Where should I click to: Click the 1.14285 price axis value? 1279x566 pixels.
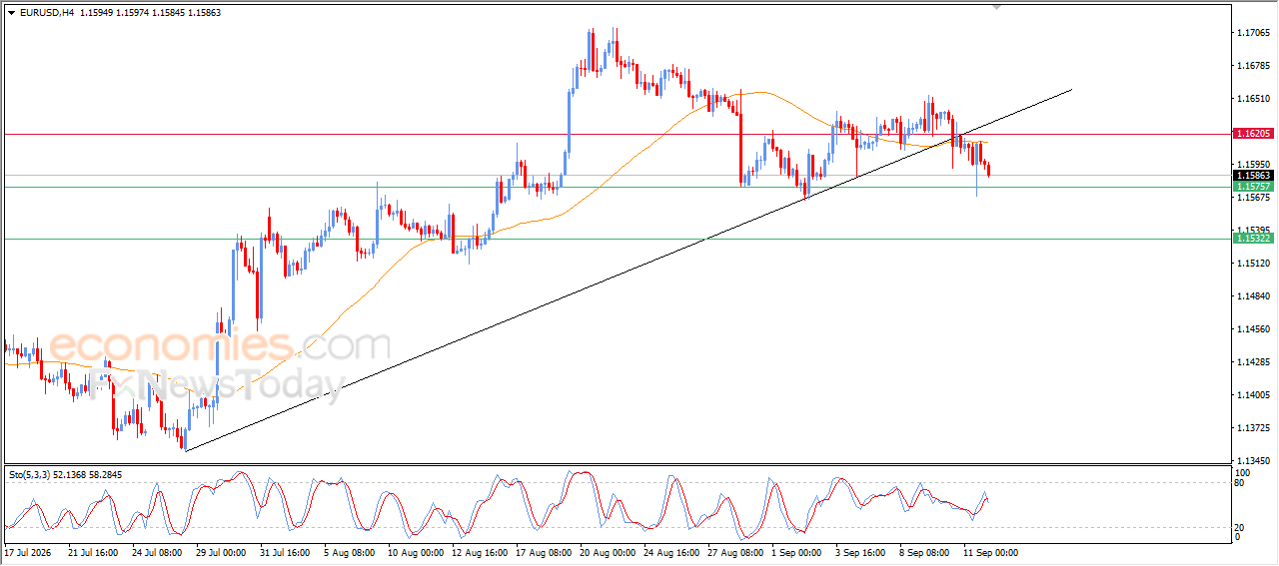[1254, 362]
